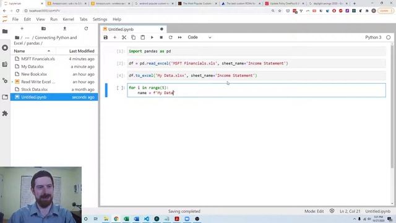Open the commands palette sidebar icon

[5, 64]
